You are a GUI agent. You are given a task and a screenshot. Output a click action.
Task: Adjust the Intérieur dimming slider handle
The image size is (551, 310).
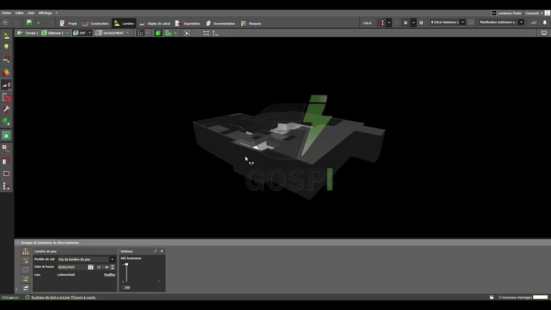click(x=126, y=265)
